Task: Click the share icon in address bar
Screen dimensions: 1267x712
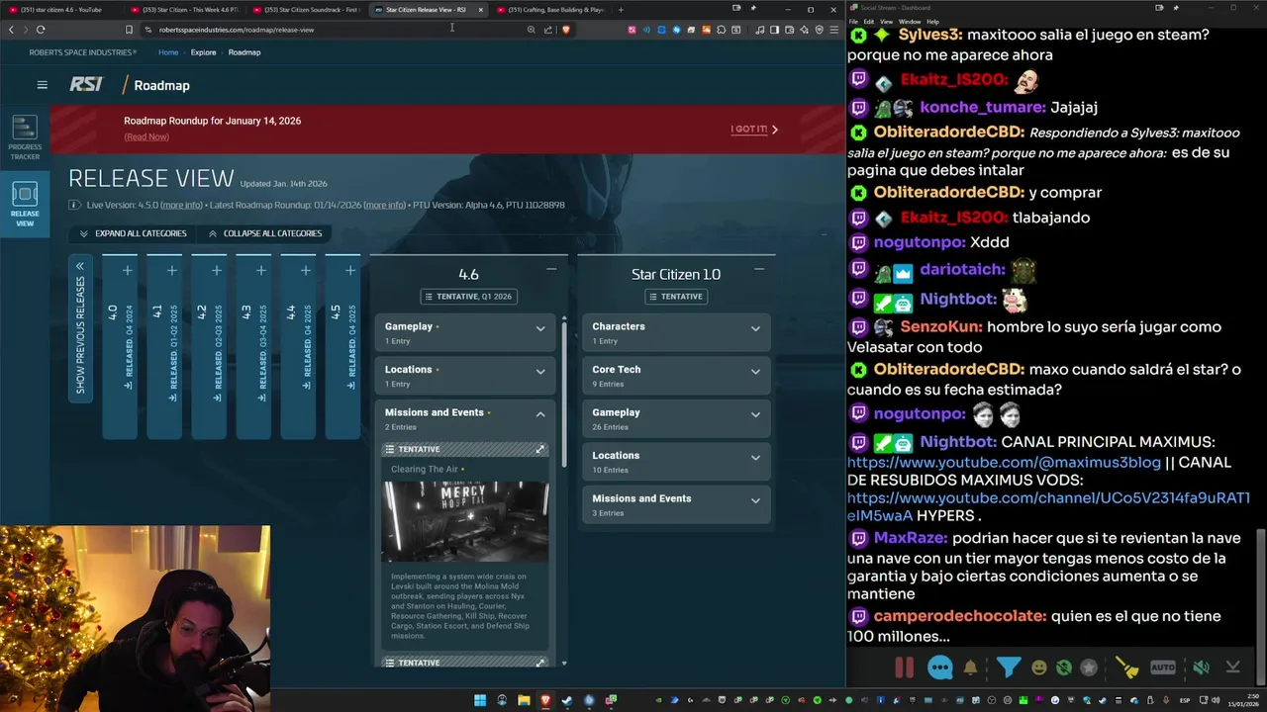Action: tap(548, 30)
